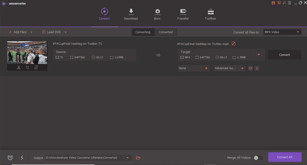Expand the subtitle dropdown showing None

tap(194, 68)
